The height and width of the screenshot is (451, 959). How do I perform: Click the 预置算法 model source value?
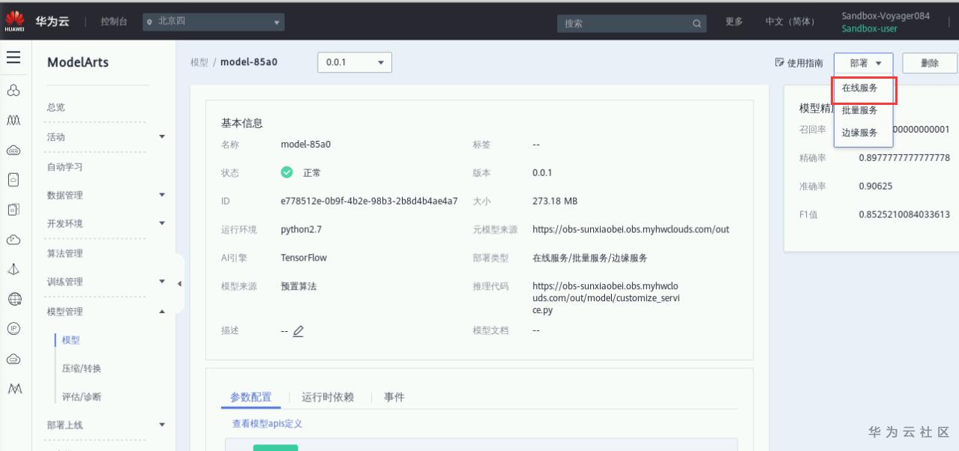click(x=298, y=286)
